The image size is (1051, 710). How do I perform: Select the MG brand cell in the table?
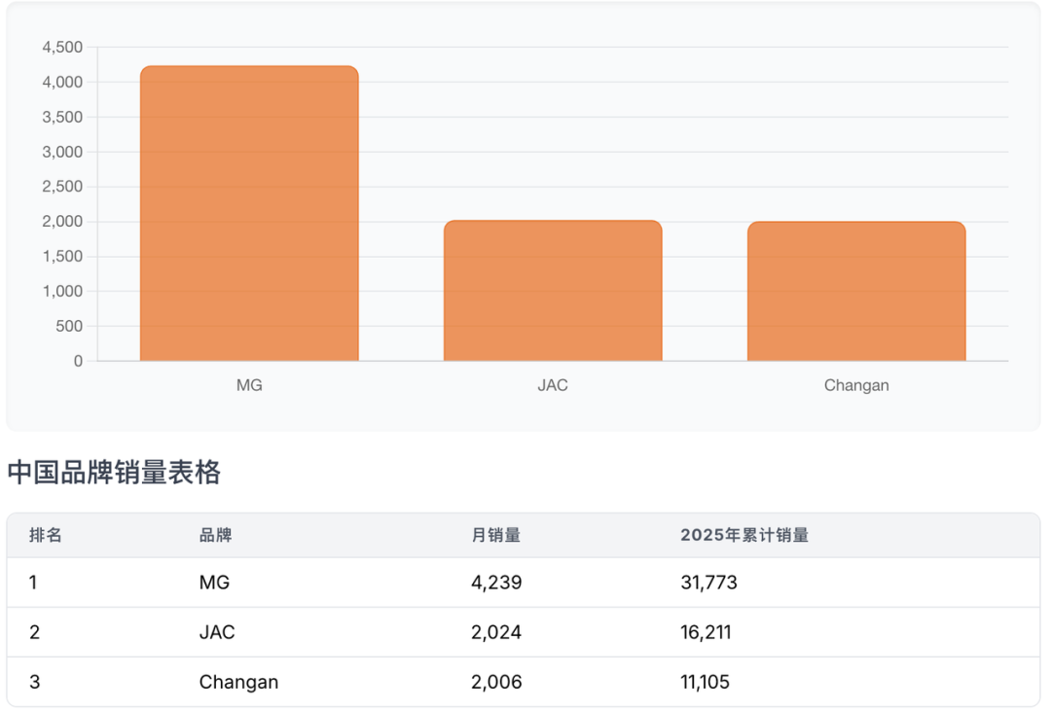(214, 583)
